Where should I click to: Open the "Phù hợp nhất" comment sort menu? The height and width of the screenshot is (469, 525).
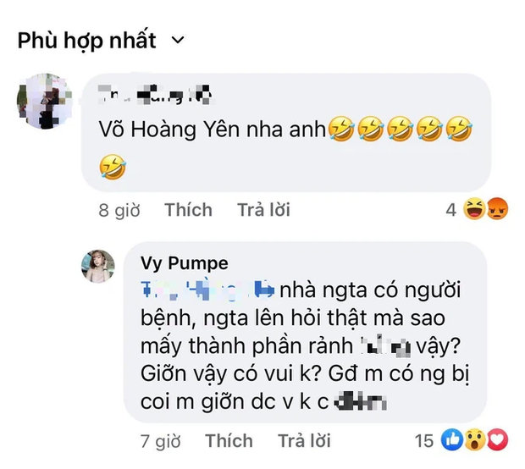pyautogui.click(x=87, y=40)
